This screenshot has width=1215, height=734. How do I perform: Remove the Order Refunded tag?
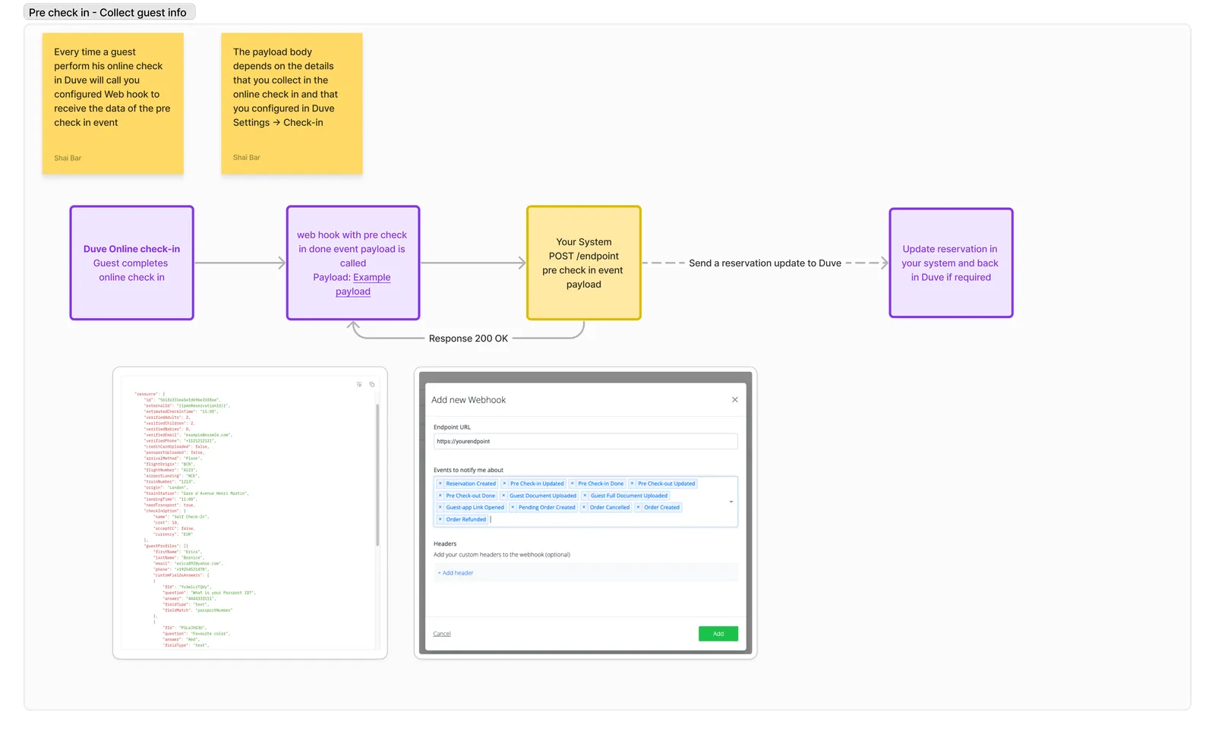coord(440,519)
